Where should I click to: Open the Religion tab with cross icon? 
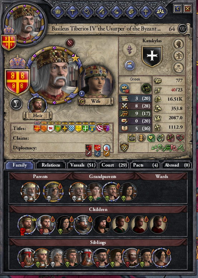(145, 12)
